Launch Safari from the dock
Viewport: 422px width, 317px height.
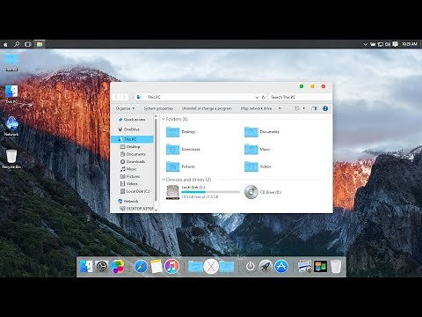141,267
